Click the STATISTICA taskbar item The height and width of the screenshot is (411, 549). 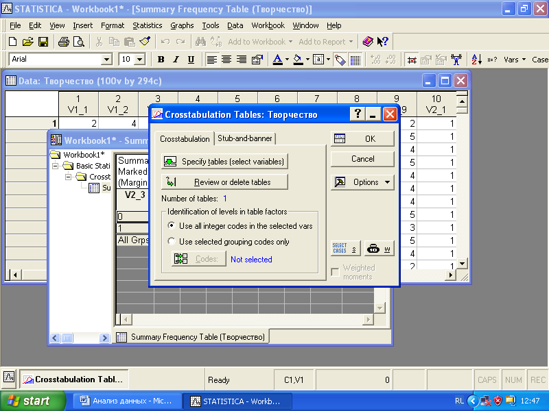click(237, 401)
